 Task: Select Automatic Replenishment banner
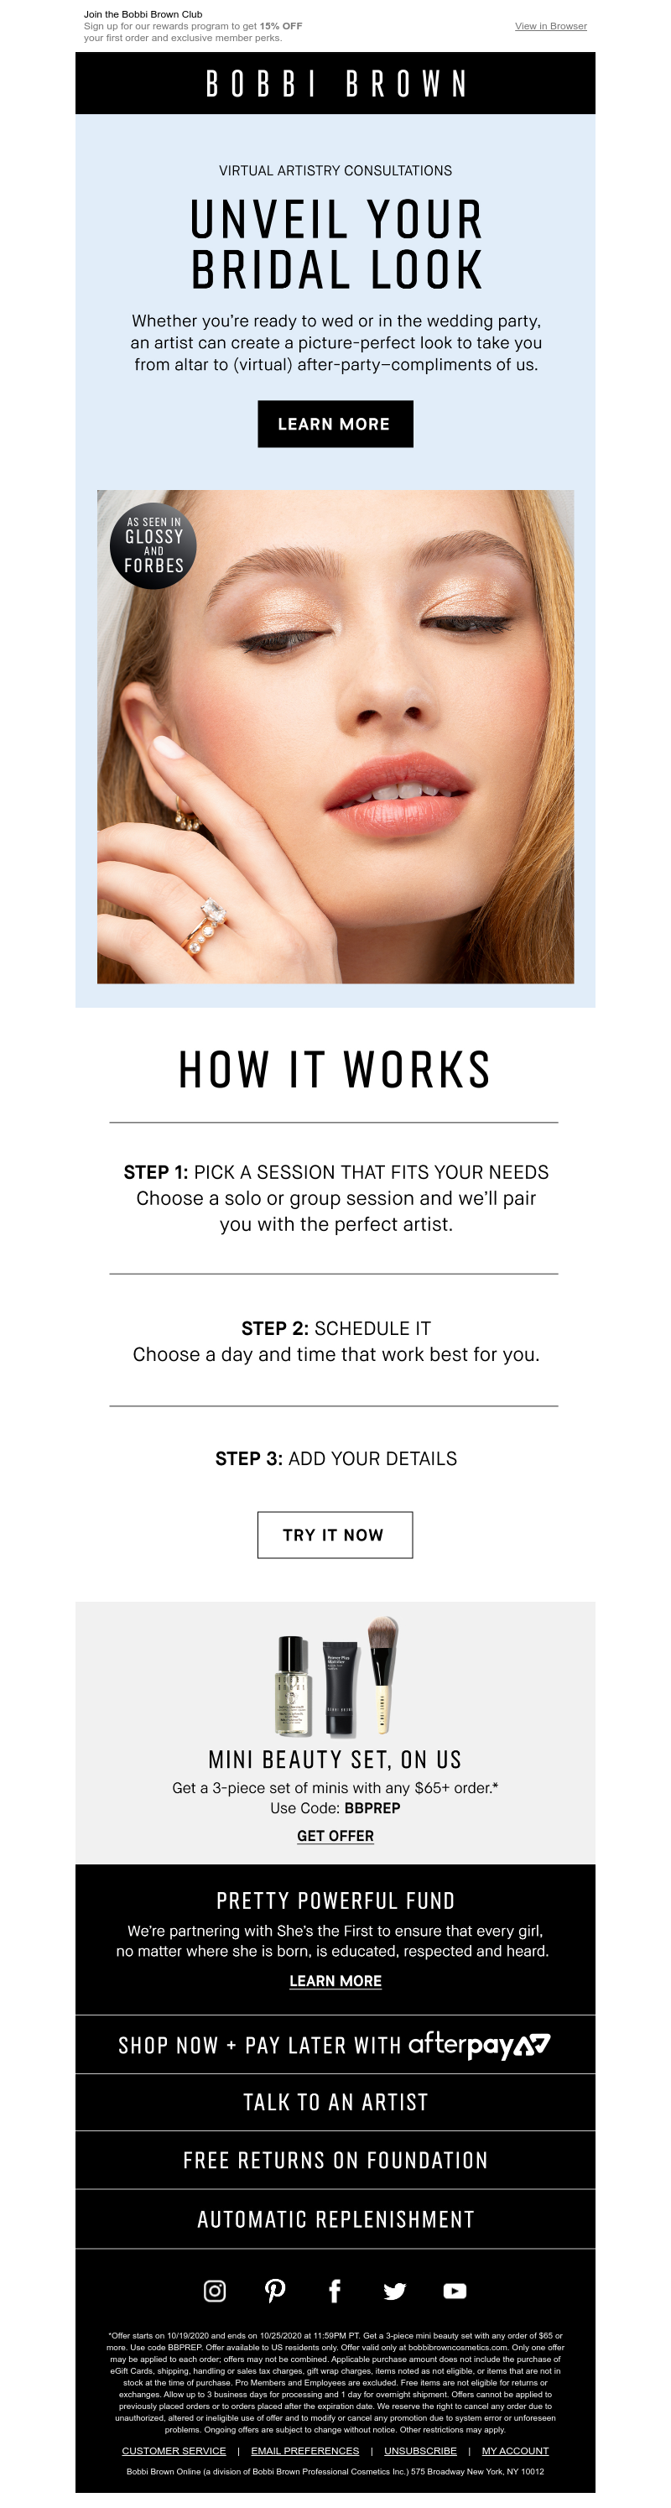pos(335,2219)
